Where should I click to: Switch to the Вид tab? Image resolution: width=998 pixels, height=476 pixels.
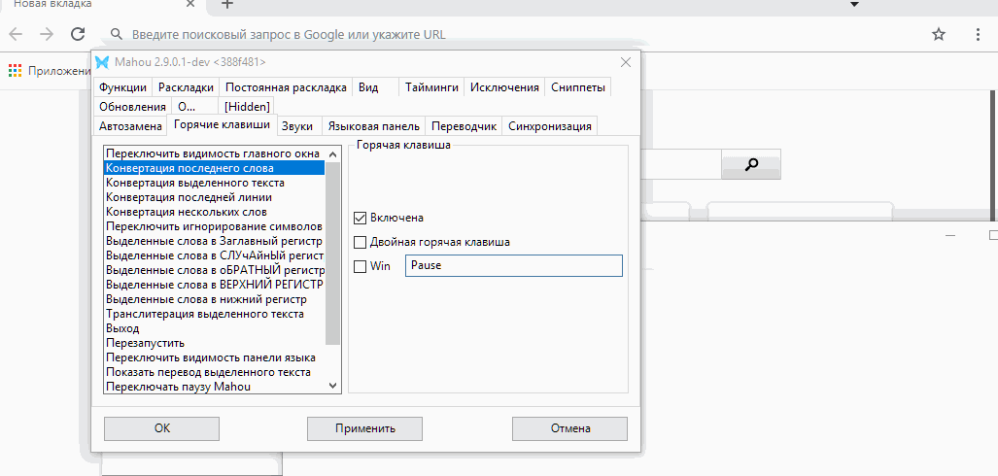[x=375, y=87]
